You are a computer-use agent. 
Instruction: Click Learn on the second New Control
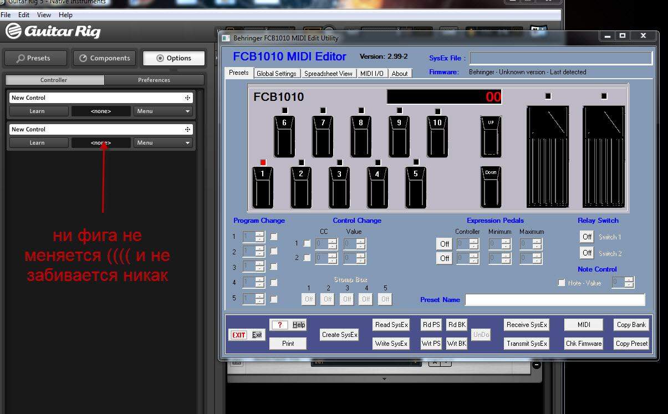click(x=37, y=142)
